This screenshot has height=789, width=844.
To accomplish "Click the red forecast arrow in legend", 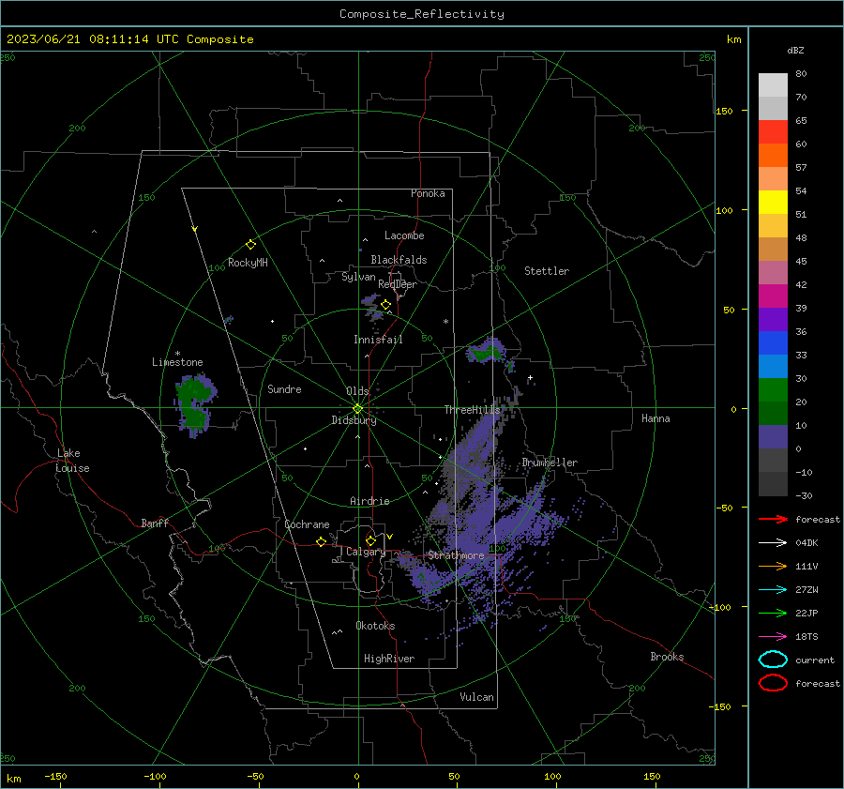I will pyautogui.click(x=773, y=519).
